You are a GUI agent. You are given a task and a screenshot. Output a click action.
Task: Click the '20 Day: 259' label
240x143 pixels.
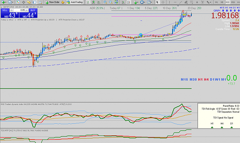[x=194, y=8]
